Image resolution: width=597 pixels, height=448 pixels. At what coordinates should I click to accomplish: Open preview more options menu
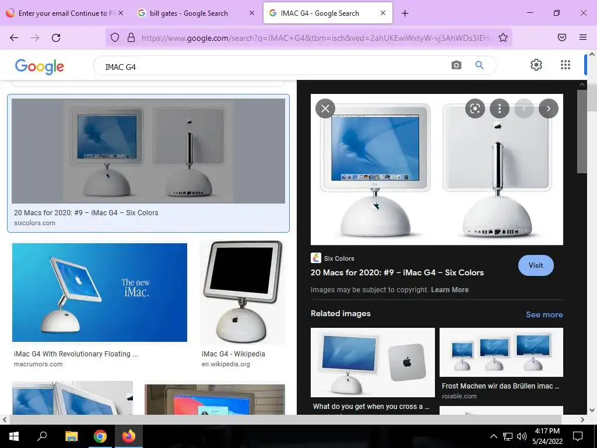(x=500, y=108)
